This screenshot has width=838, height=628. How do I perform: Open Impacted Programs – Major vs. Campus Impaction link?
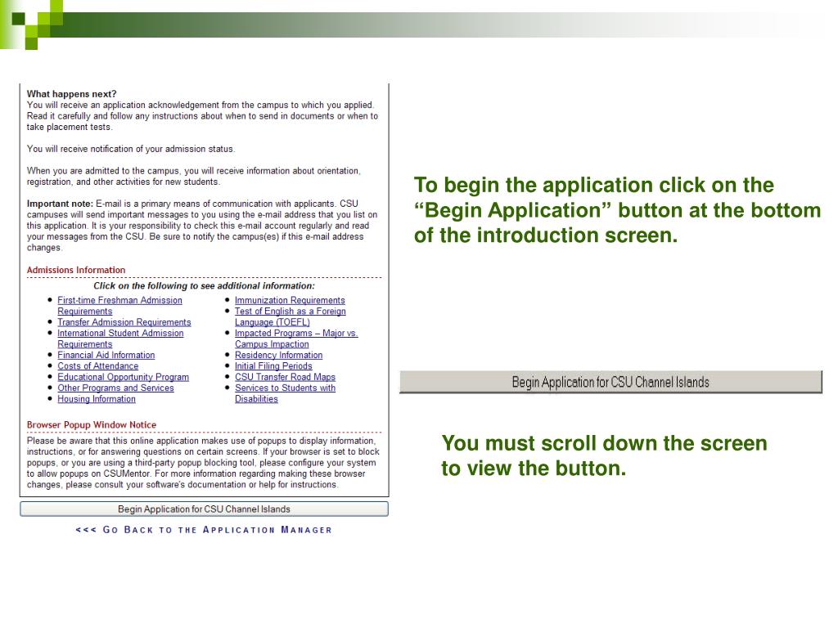296,339
